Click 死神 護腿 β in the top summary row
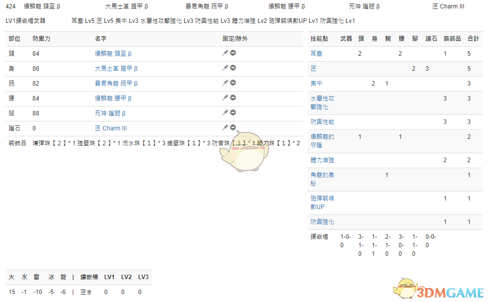The height and width of the screenshot is (302, 489). tap(364, 6)
